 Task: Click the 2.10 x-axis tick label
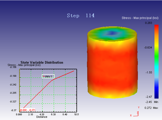click(31, 115)
